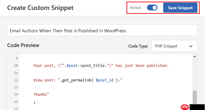
Task: Click the $post variable in line 10
Action: (72, 66)
